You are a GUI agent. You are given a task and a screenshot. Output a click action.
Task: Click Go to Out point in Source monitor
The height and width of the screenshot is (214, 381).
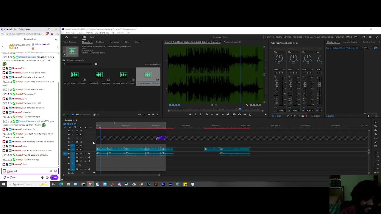(228, 114)
